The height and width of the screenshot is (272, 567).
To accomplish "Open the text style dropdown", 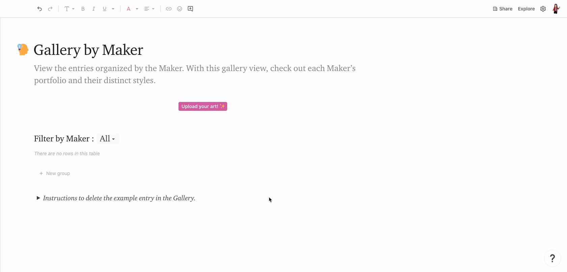I will click(x=69, y=9).
